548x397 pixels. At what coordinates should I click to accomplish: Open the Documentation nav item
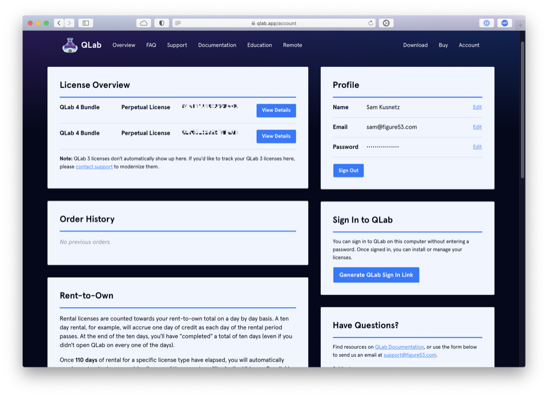pyautogui.click(x=217, y=45)
